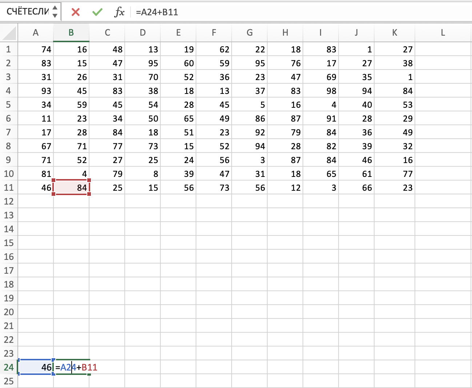Click cell B11 containing 84
The height and width of the screenshot is (388, 472).
tap(71, 187)
